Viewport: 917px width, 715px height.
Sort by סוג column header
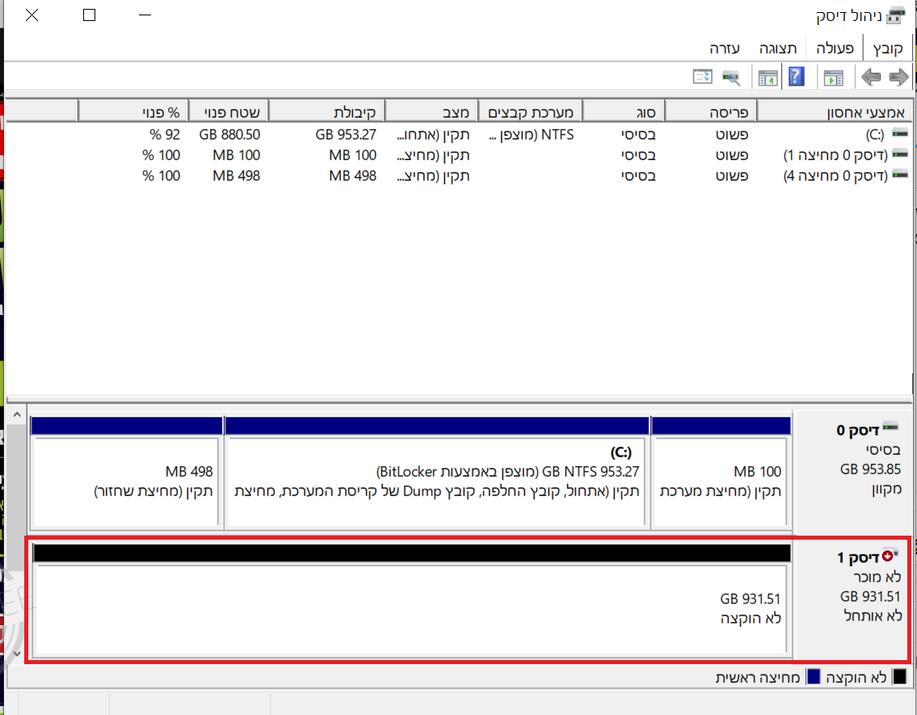point(624,111)
